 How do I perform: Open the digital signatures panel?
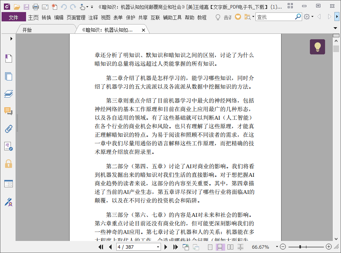pos(9,146)
